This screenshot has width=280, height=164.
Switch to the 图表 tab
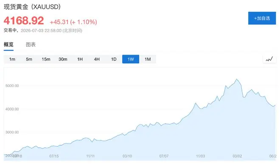click(31, 44)
